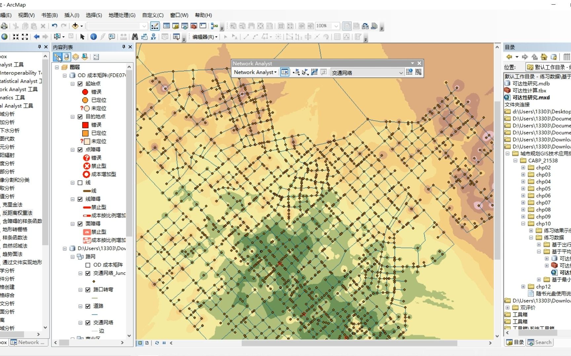Open the Go To XY tool

[153, 37]
